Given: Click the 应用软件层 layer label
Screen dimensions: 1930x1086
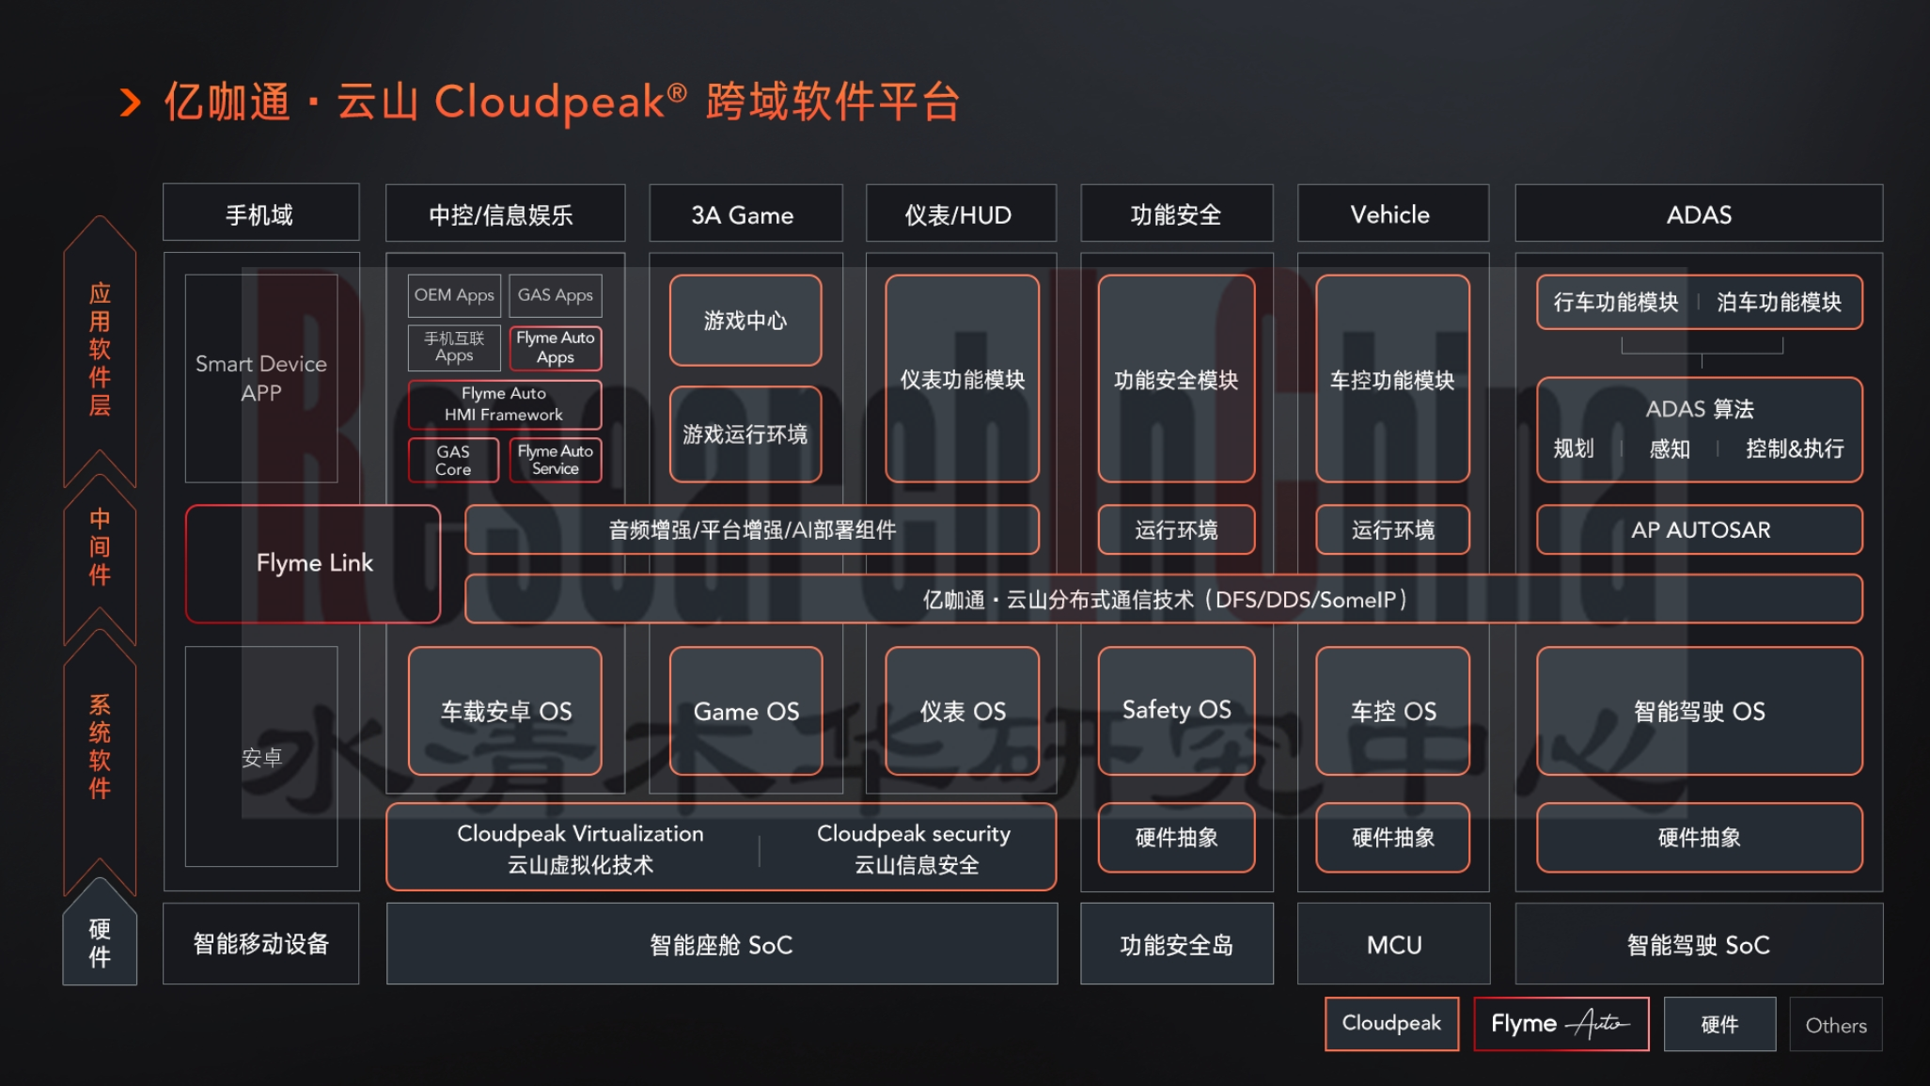Looking at the screenshot, I should [x=100, y=349].
